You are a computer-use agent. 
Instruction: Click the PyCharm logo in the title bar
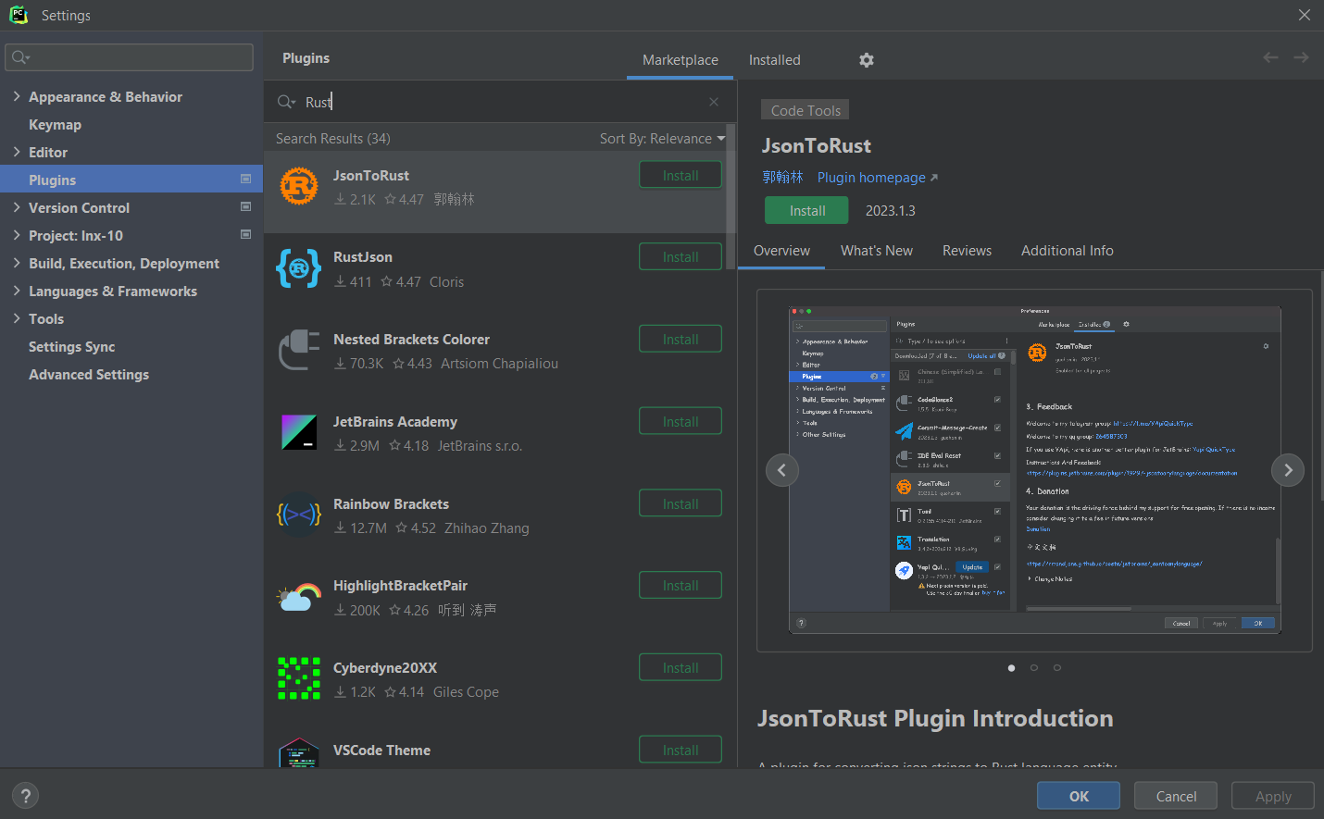point(19,15)
